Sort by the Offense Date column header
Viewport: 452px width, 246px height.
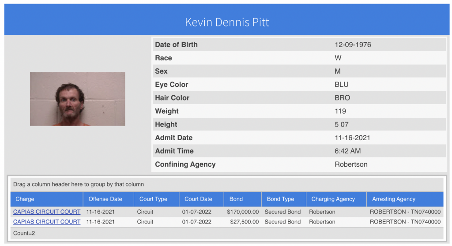[105, 199]
